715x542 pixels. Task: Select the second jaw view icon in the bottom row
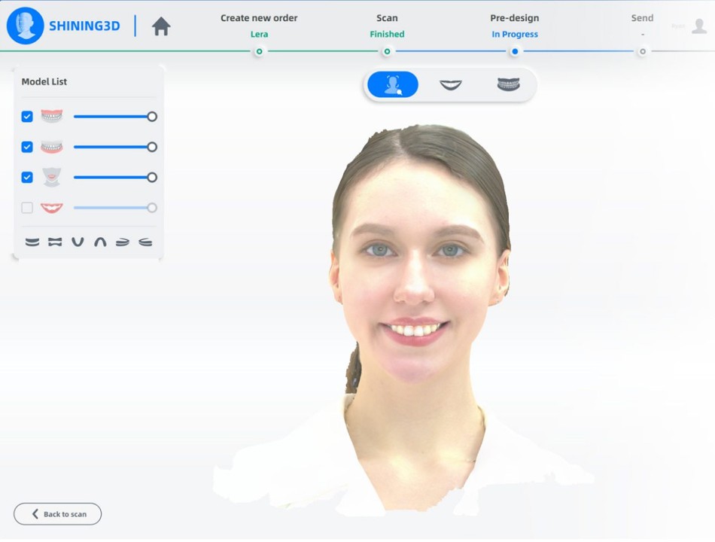click(55, 242)
